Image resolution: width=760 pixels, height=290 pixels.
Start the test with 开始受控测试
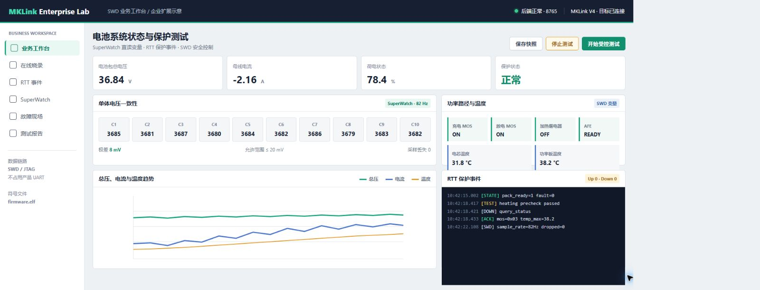tap(603, 44)
